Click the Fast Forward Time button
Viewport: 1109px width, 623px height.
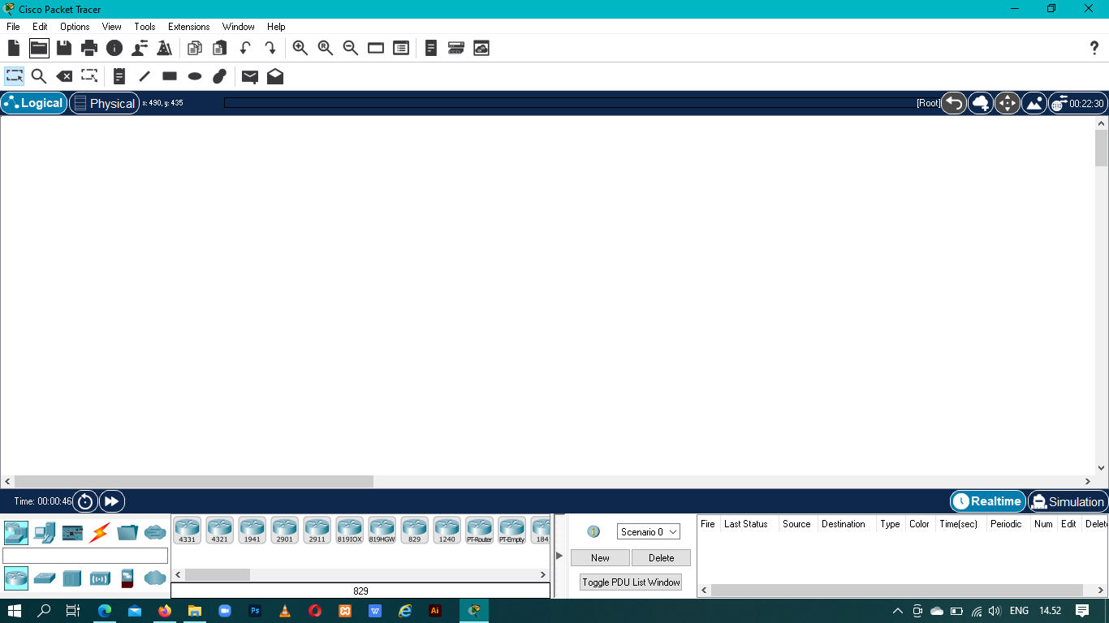tap(112, 501)
